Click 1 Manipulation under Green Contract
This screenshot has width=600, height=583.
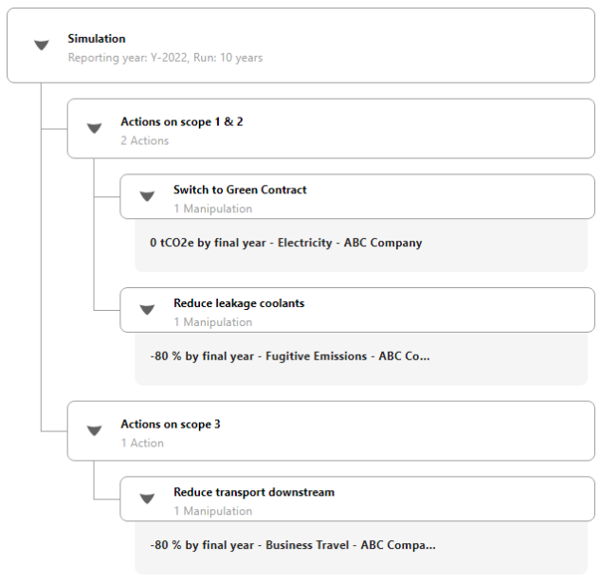(213, 209)
